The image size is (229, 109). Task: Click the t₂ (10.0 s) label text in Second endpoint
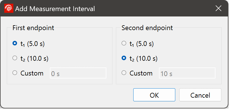tap(143, 58)
